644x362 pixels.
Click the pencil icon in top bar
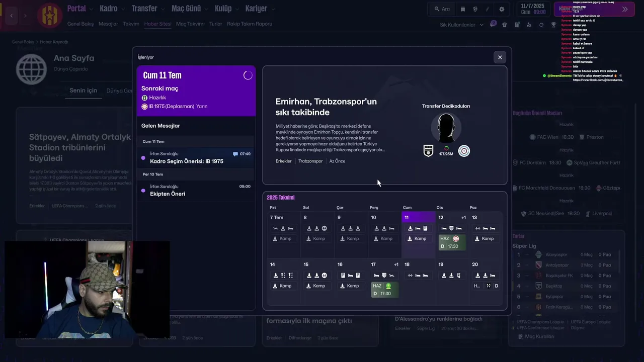pos(488,9)
